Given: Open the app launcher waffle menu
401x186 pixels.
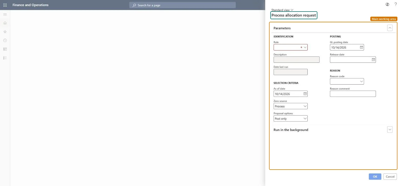Looking at the screenshot, I should (5, 5).
